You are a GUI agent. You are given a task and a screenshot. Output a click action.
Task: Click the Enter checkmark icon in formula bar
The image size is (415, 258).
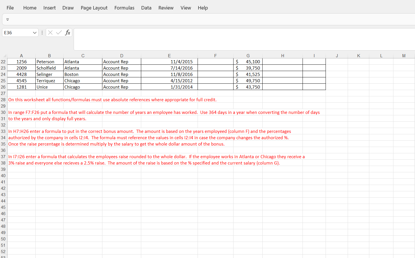[x=58, y=33]
